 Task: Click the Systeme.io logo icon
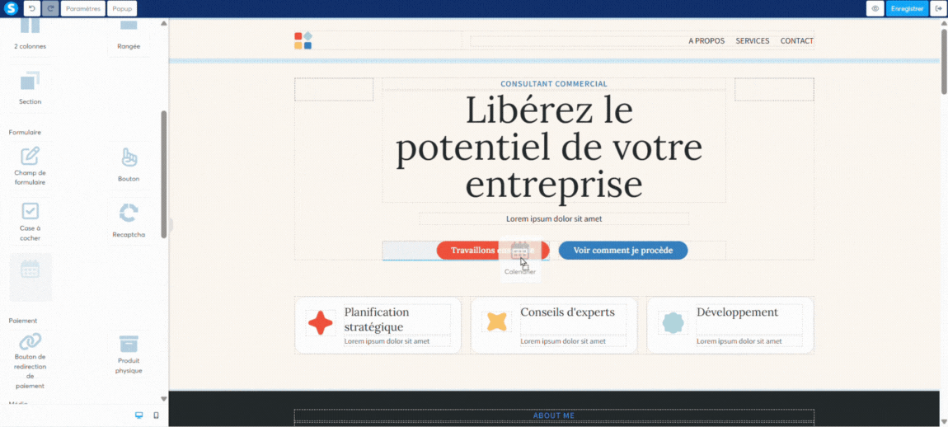pyautogui.click(x=12, y=8)
